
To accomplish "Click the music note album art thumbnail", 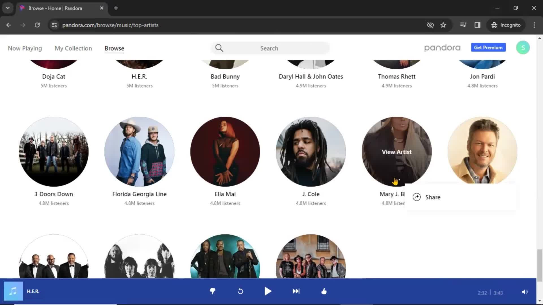I will point(13,291).
